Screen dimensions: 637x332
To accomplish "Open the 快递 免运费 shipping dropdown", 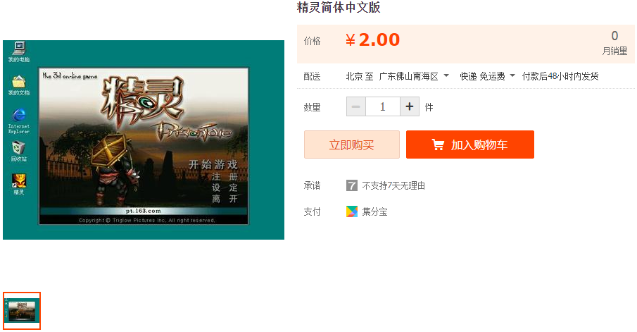I will pos(487,76).
